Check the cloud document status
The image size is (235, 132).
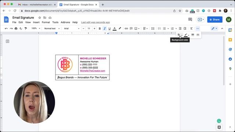50,18
